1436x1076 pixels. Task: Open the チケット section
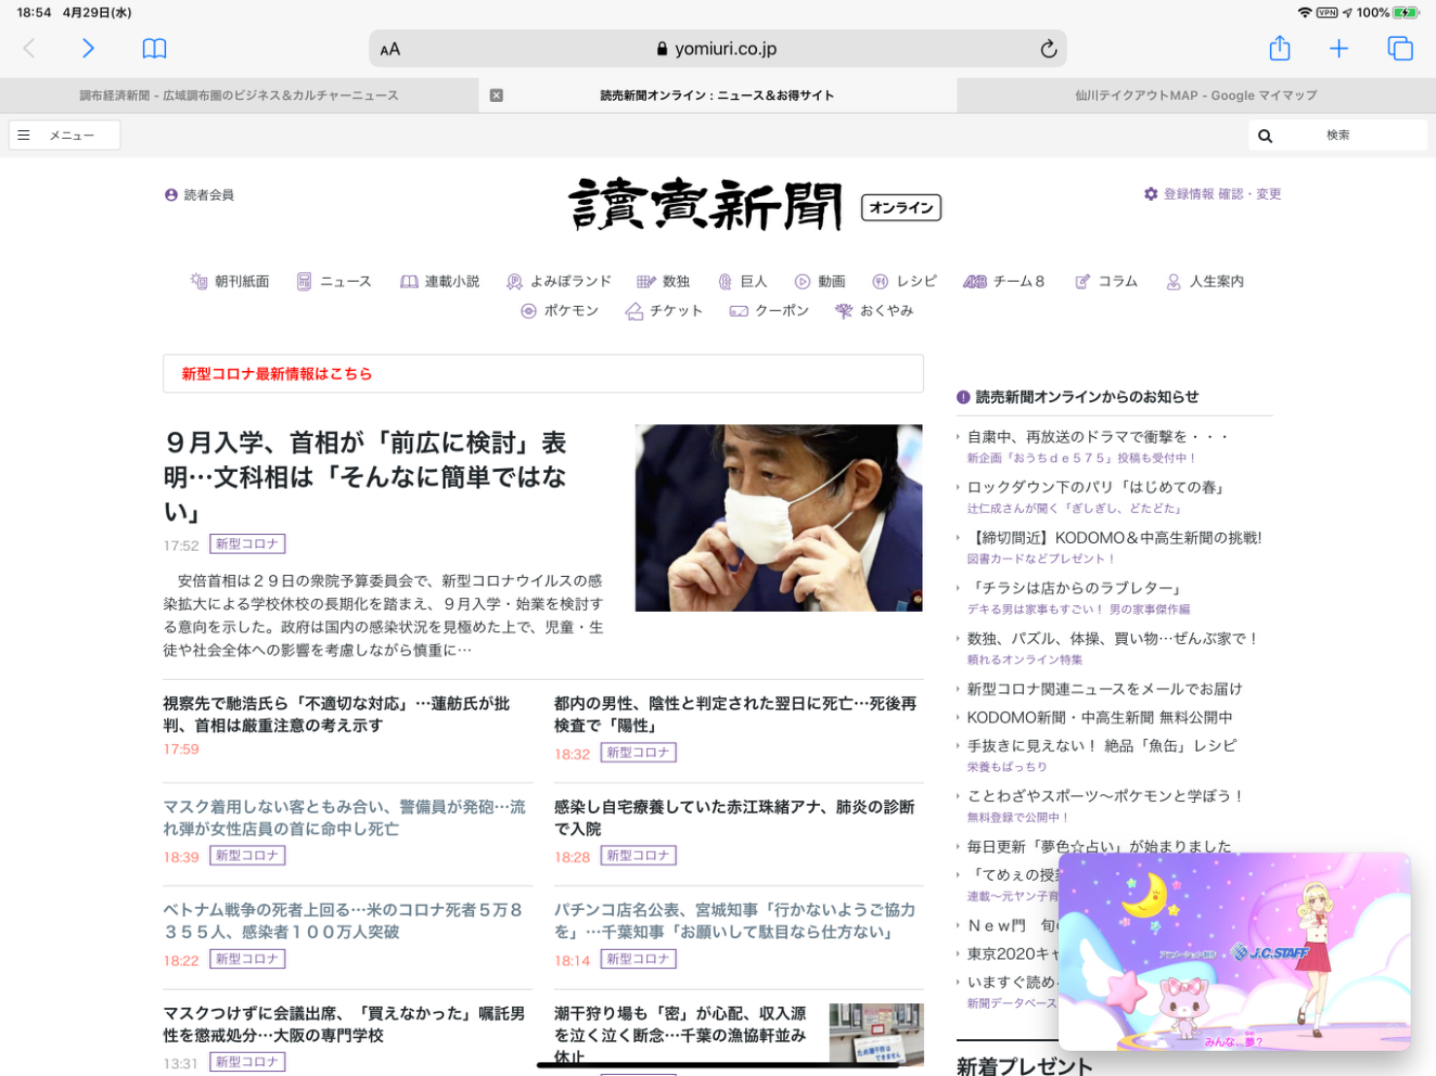point(664,311)
